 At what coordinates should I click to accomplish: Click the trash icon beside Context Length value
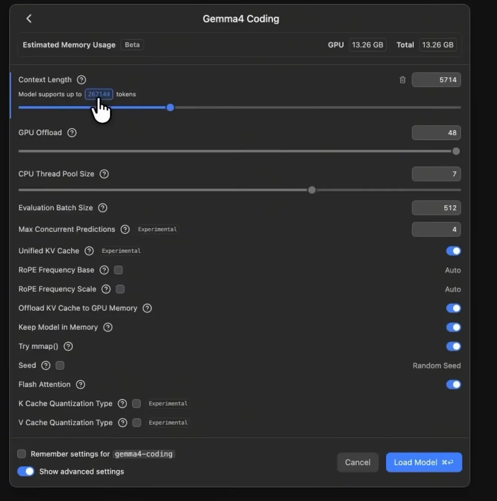402,80
